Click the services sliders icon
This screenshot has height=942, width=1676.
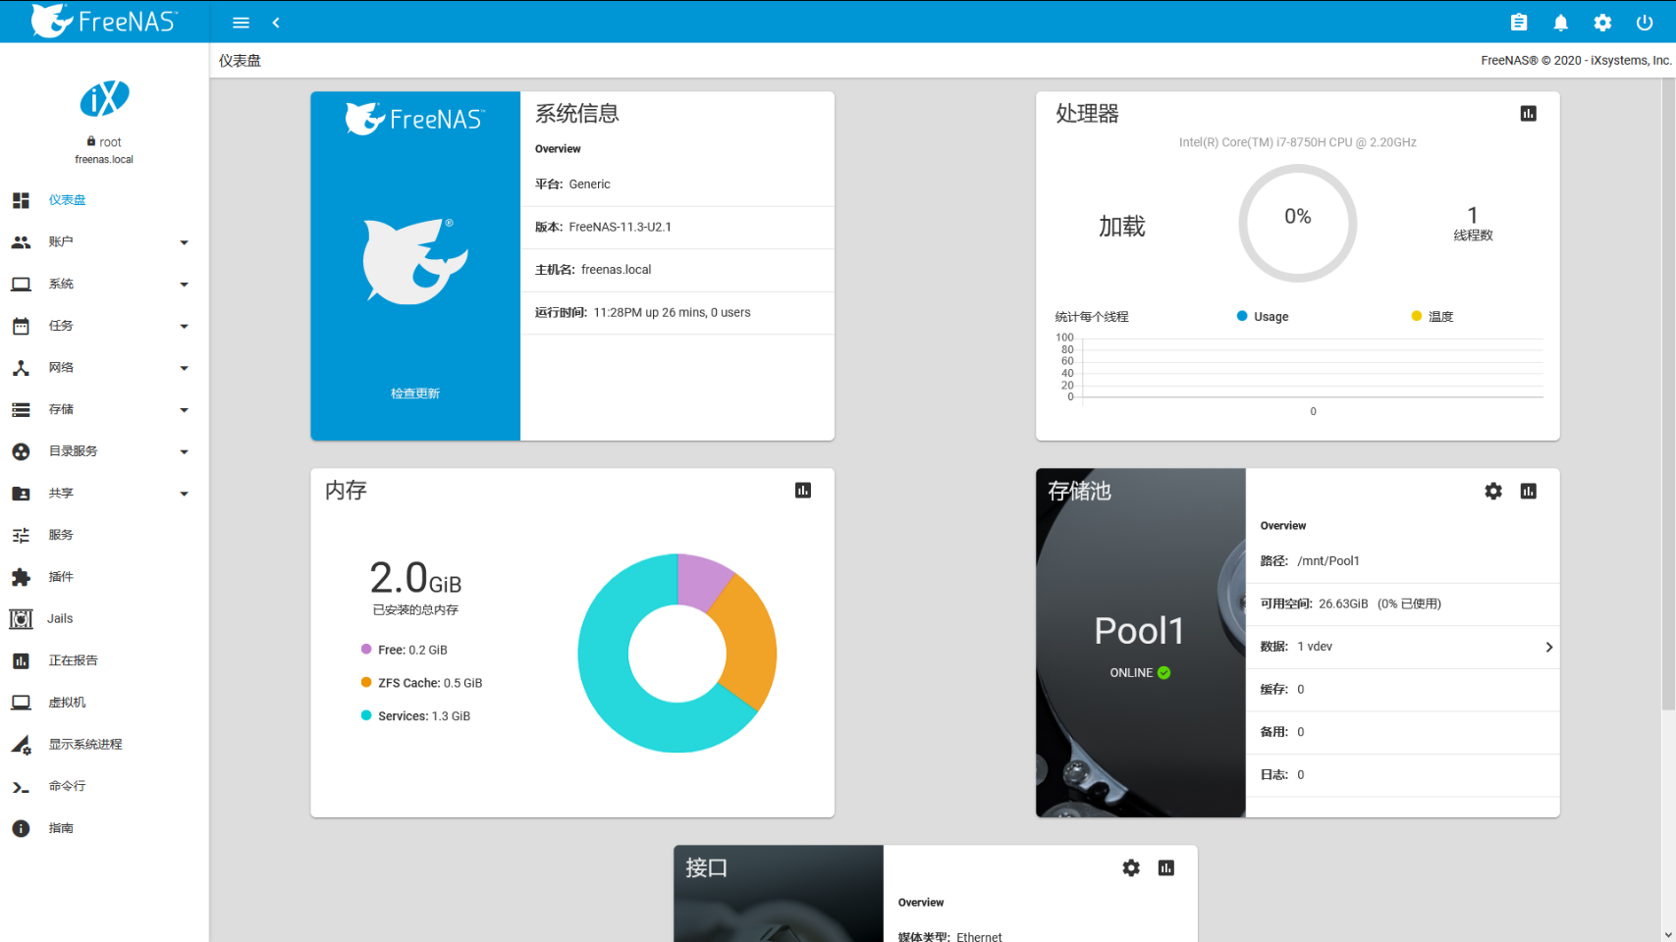coord(21,535)
